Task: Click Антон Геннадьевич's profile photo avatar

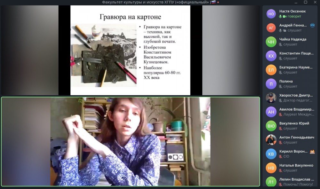Action: 271,140
